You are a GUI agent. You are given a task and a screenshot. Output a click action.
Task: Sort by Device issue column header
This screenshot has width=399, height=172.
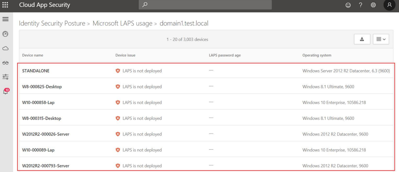[x=126, y=55]
